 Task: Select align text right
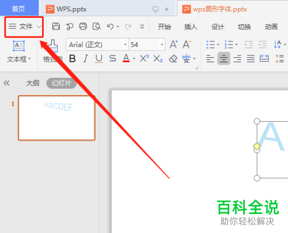[x=237, y=59]
